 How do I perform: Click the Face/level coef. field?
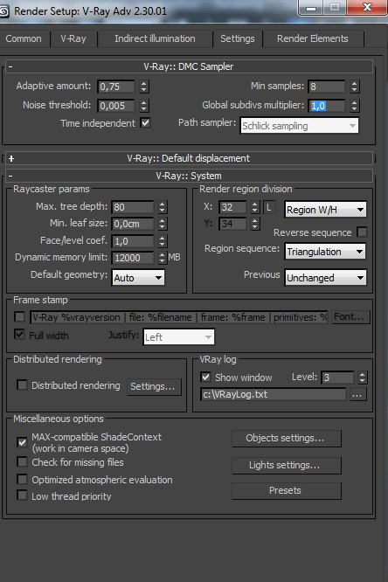[x=133, y=241]
